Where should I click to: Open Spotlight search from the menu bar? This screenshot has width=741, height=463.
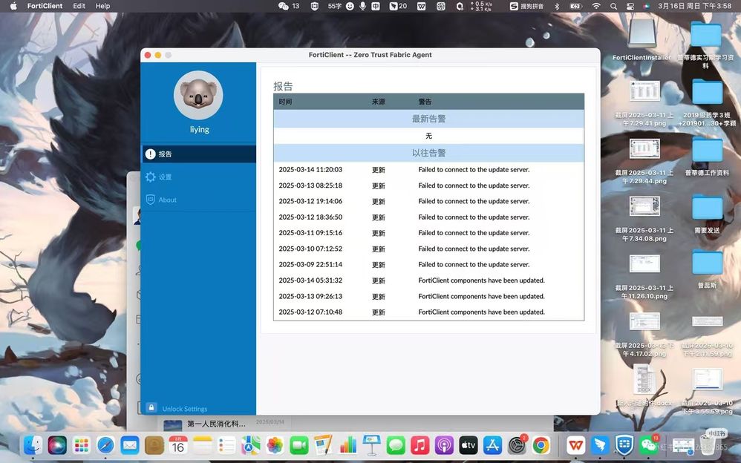[x=613, y=6]
